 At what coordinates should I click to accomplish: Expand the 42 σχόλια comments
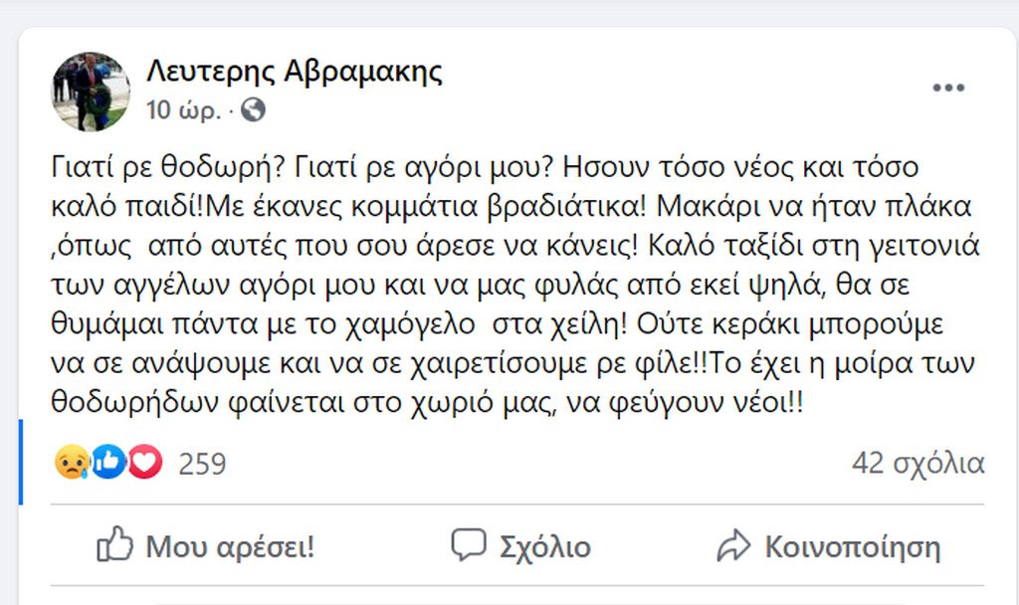point(917,463)
